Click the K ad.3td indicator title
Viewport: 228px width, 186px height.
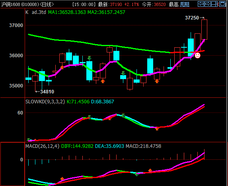pos(36,12)
